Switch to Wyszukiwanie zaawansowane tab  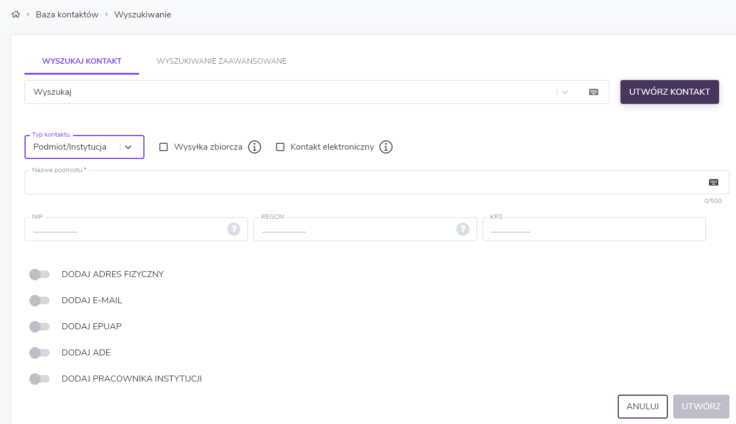(221, 61)
